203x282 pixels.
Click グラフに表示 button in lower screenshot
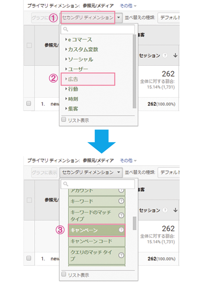(x=44, y=173)
